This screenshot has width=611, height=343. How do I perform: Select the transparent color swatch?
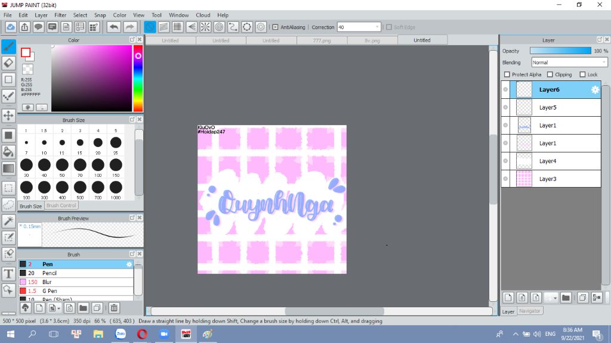27,69
